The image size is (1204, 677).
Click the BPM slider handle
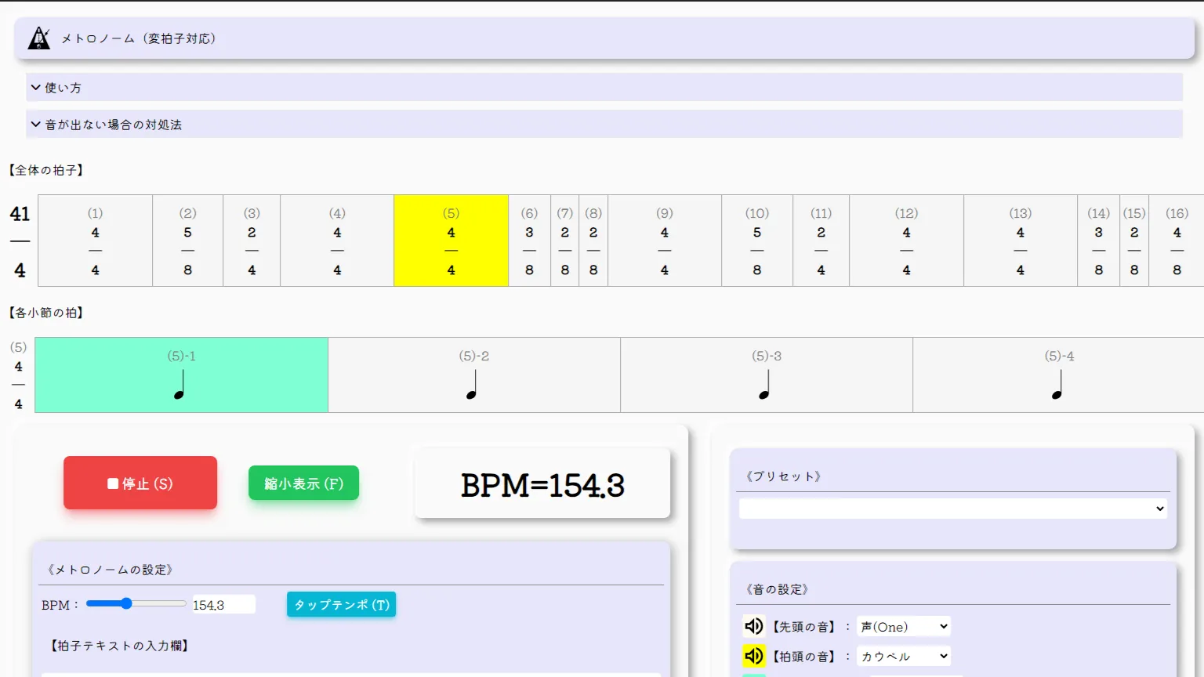click(126, 603)
